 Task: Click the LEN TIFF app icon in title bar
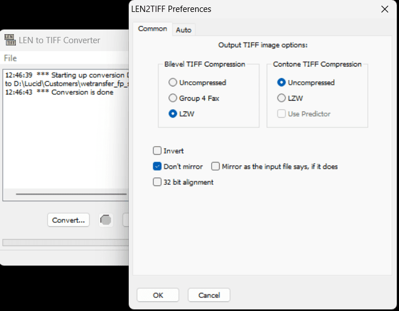9,40
